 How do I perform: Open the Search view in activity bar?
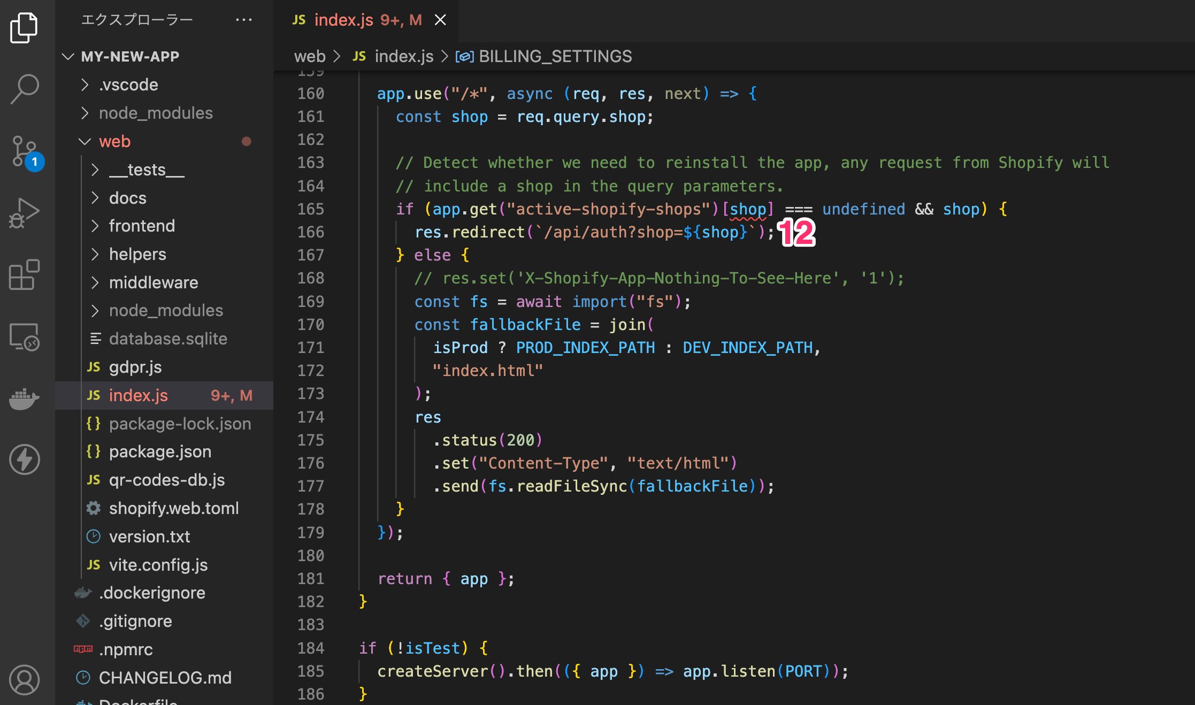point(24,89)
